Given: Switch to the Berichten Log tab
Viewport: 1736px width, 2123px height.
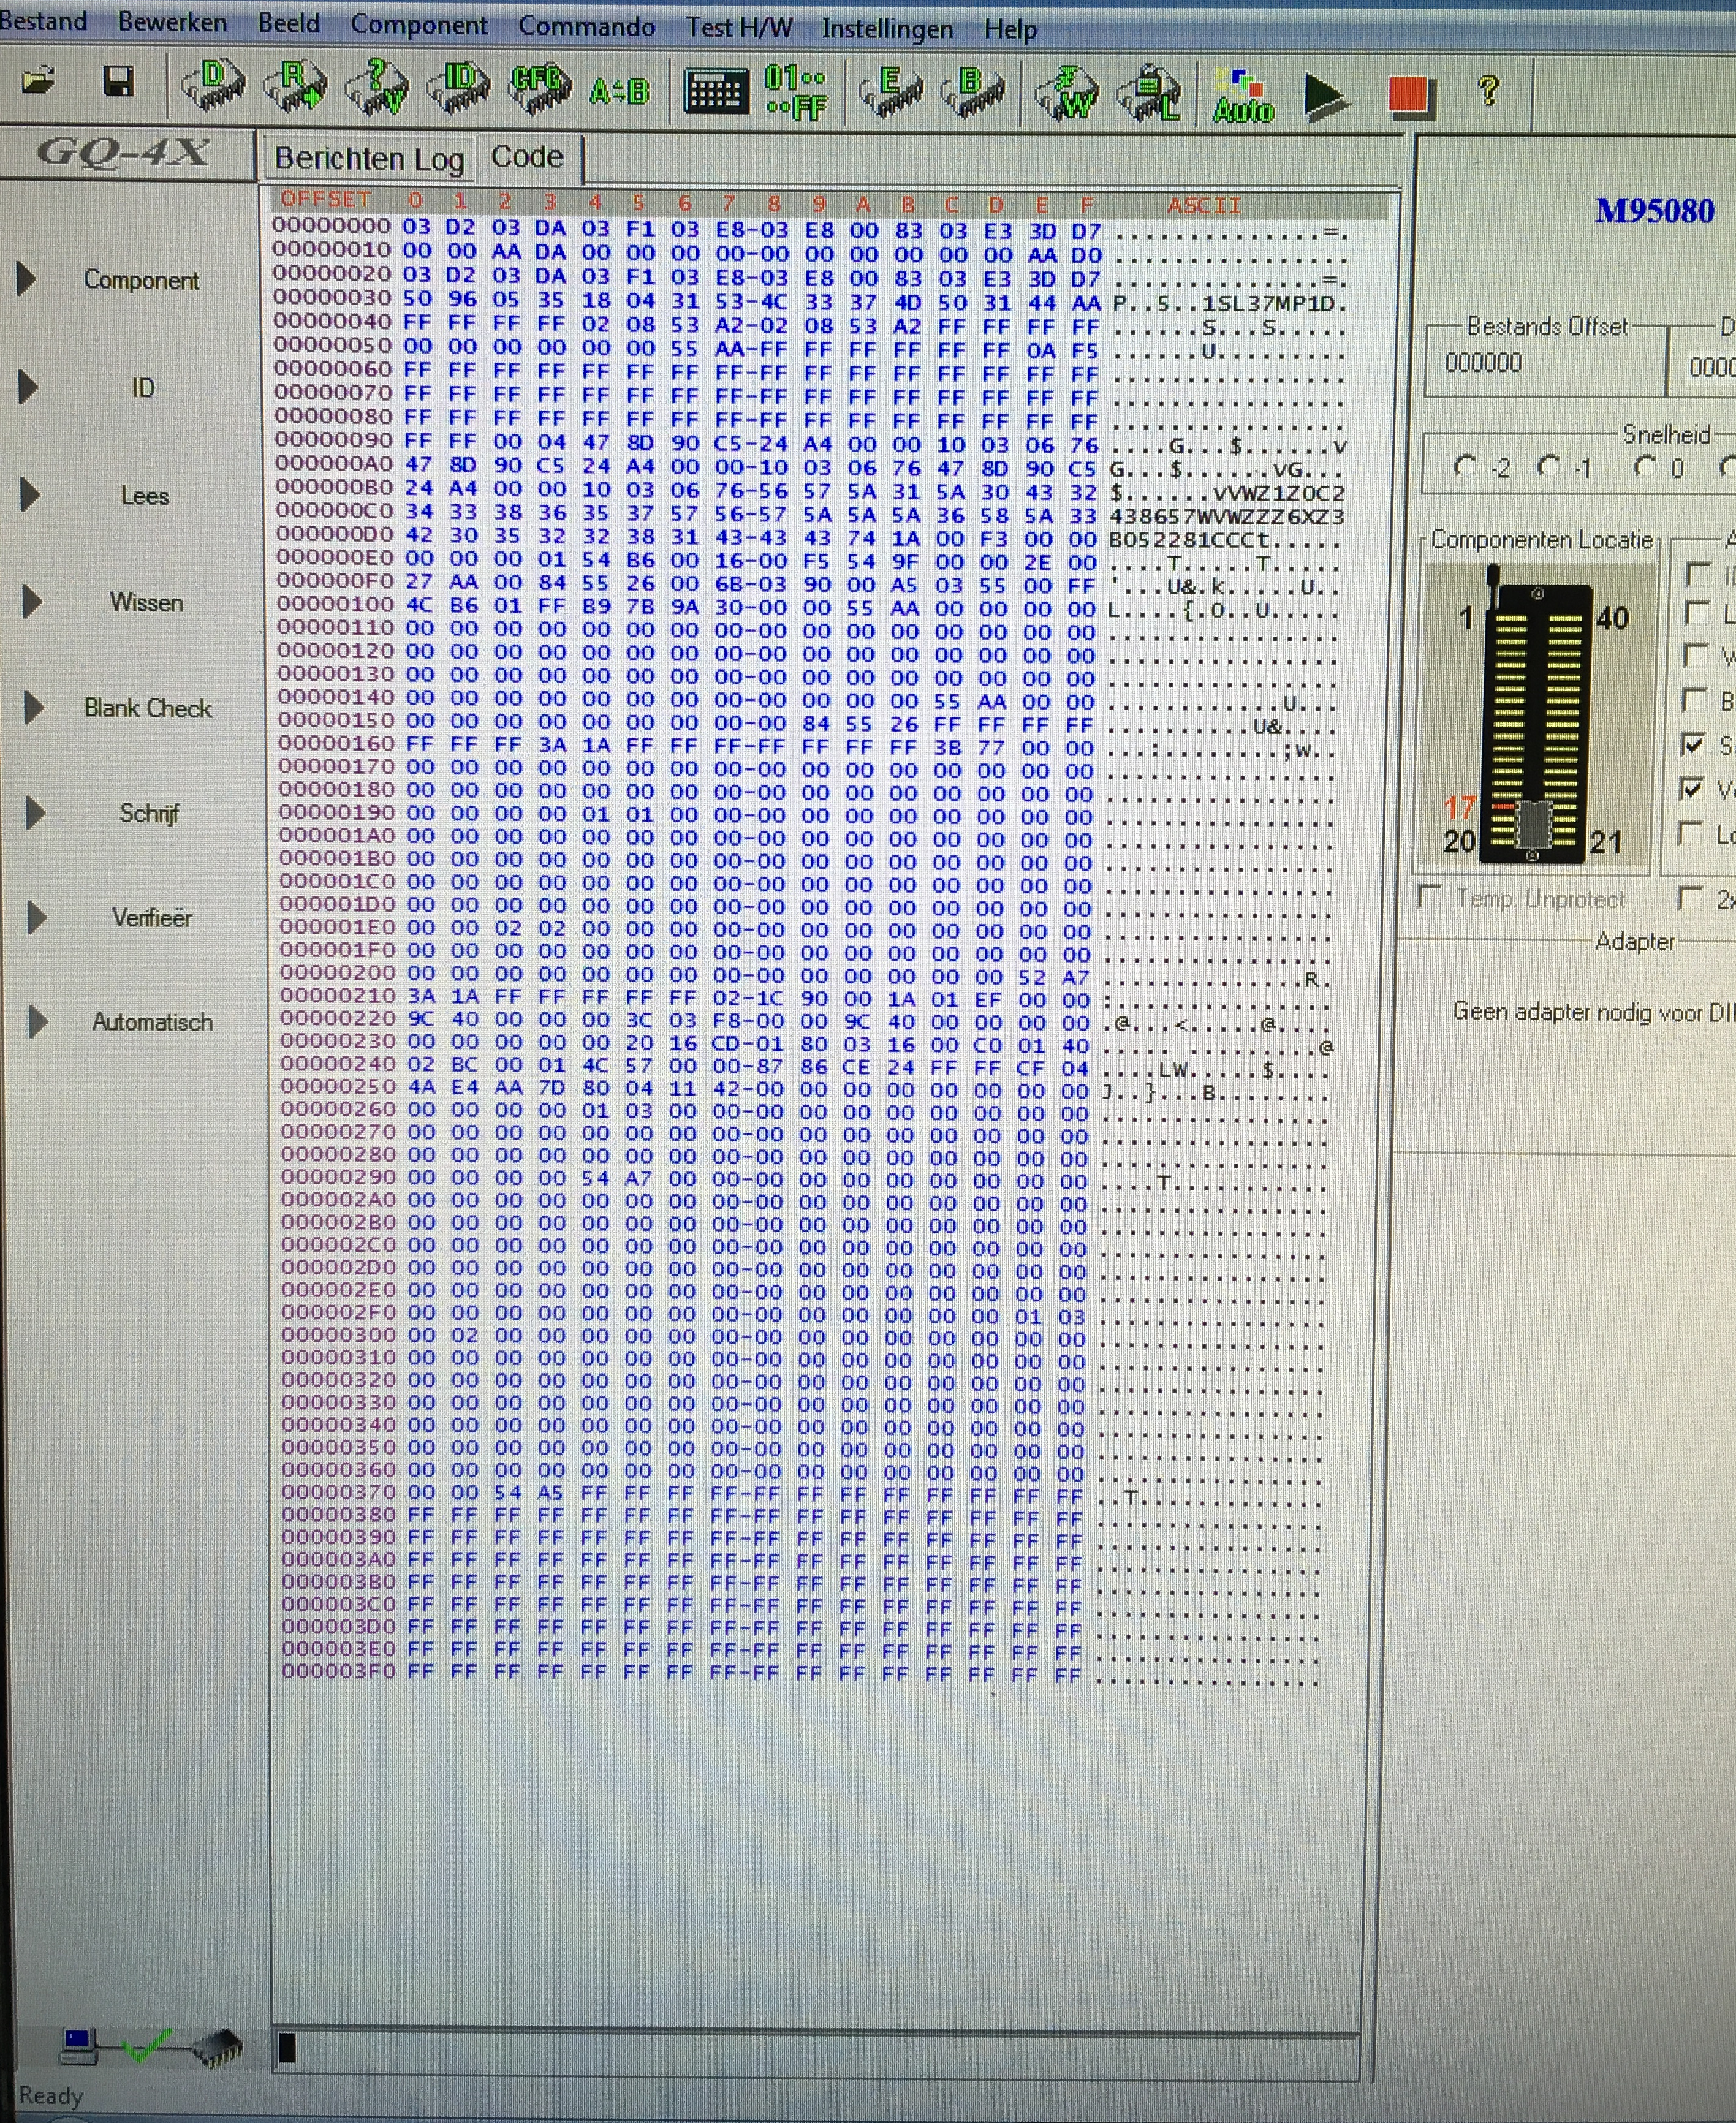Looking at the screenshot, I should [369, 159].
